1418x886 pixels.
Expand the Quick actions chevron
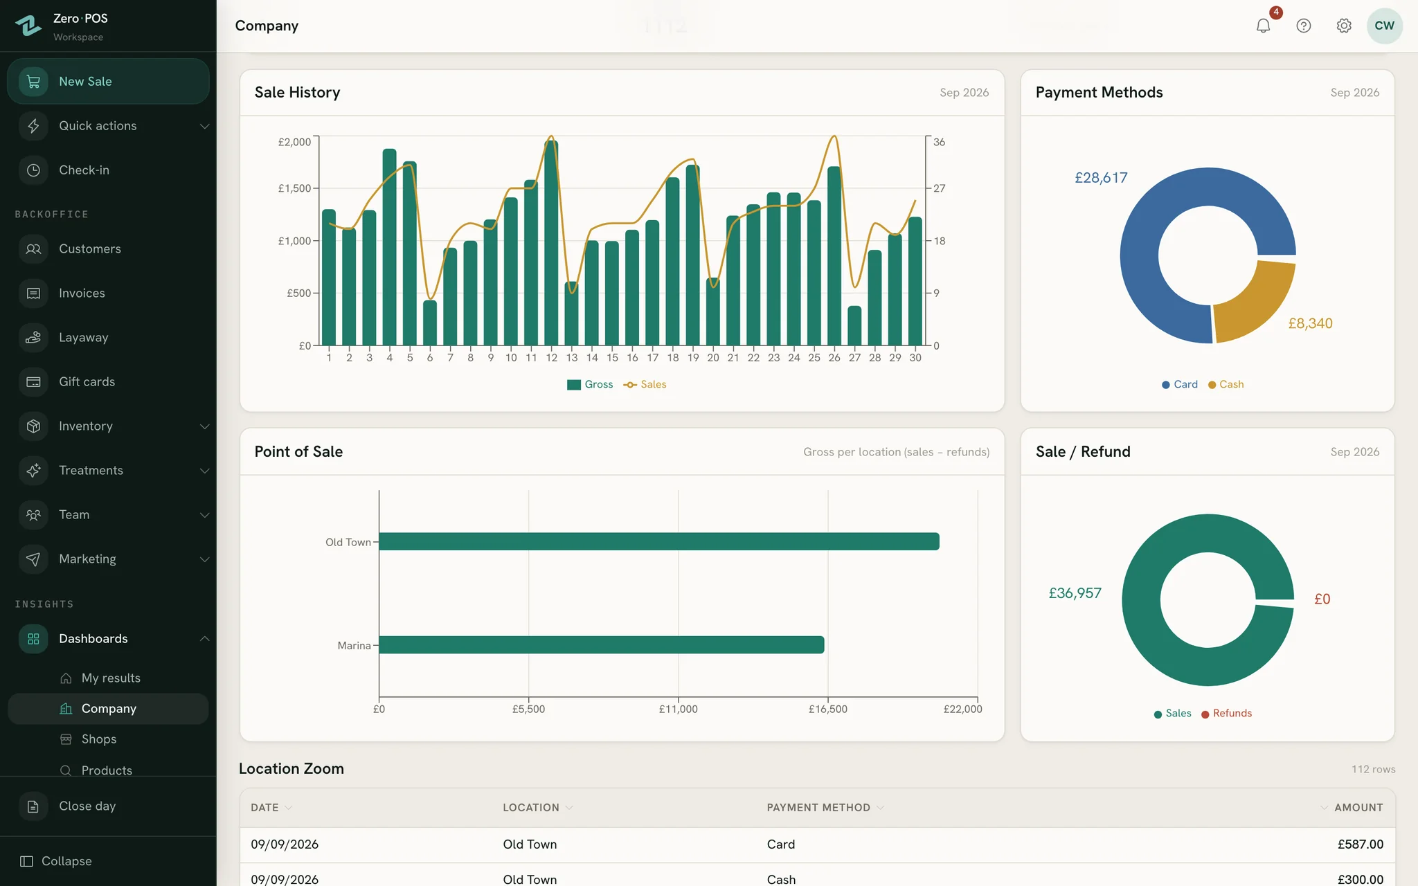(204, 126)
